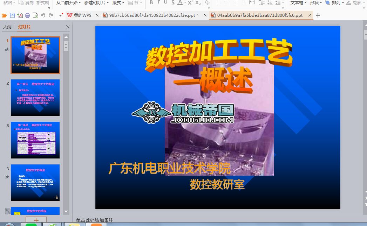Close the 98b7cb56...ppt document tab
Image resolution: width=367 pixels, height=226 pixels.
coord(205,15)
